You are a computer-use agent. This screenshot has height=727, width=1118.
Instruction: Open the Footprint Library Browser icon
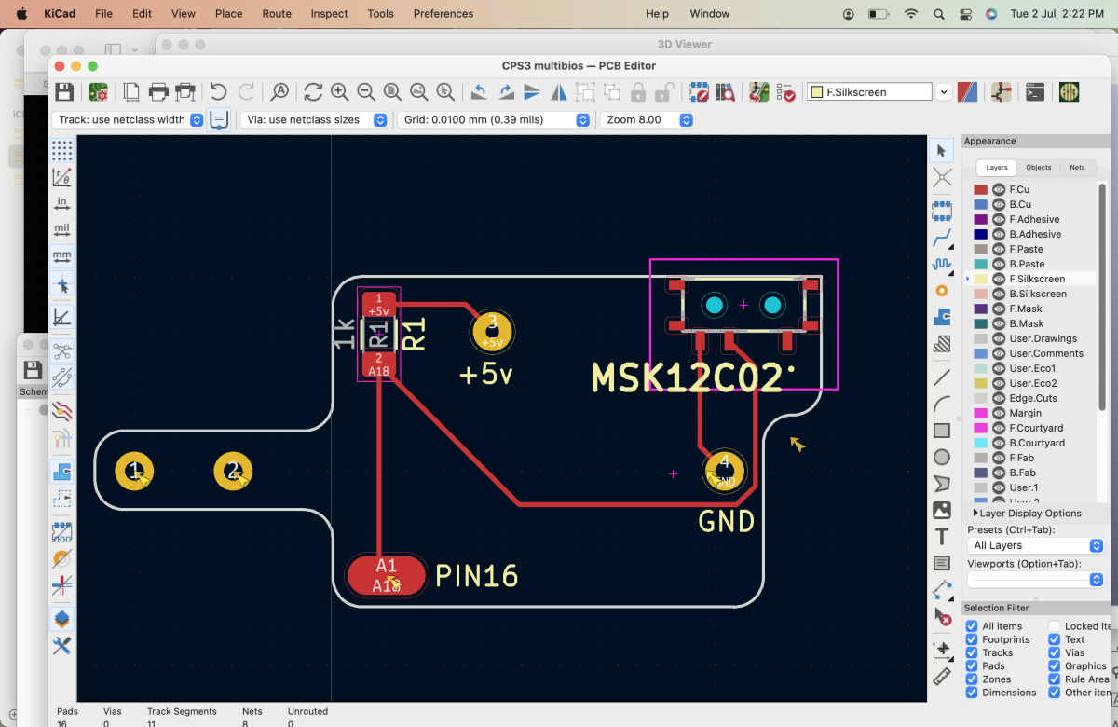click(726, 92)
